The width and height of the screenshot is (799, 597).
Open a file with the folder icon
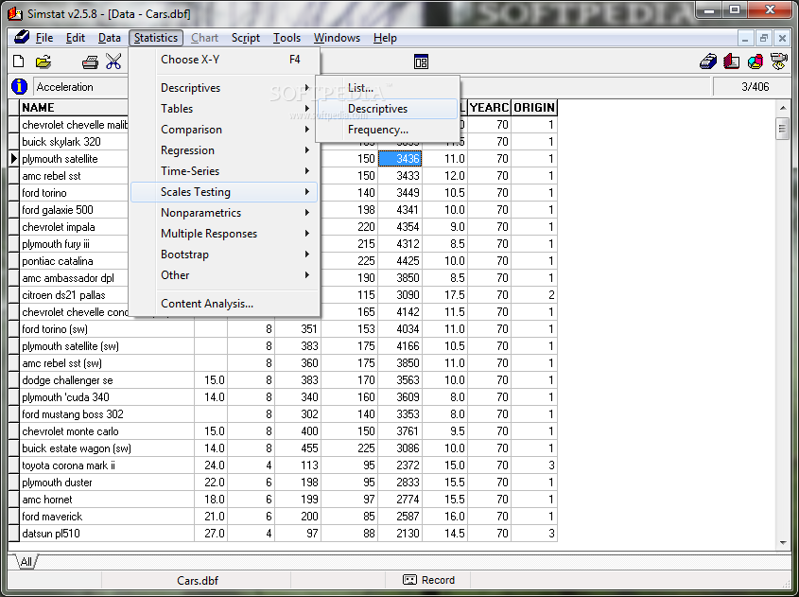point(43,61)
